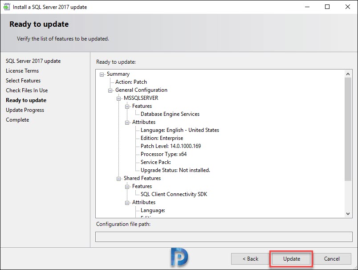The image size is (358, 270).
Task: Collapse Attributes under Shared Features
Action: pyautogui.click(x=127, y=203)
